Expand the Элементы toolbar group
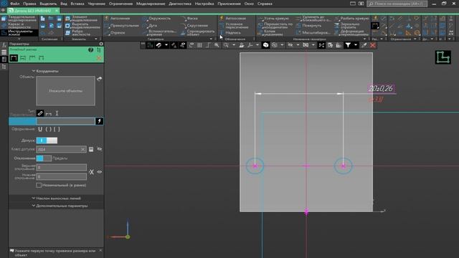Viewport: 459px width, 258px height. (x=95, y=39)
